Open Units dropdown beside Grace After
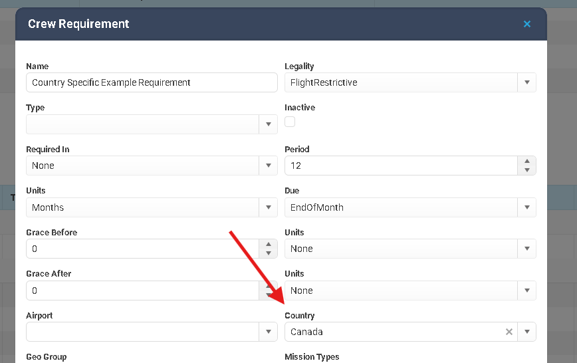This screenshot has width=577, height=363. point(526,291)
